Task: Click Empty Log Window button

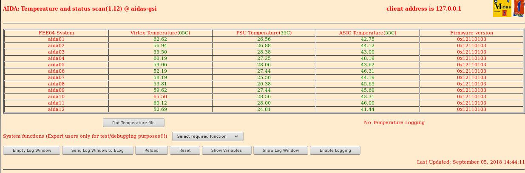Action: tap(32, 150)
